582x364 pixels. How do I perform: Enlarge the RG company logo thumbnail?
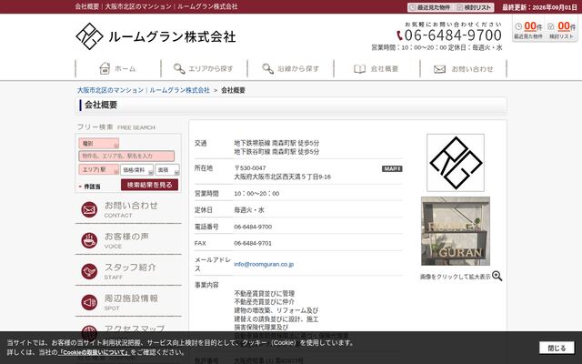click(x=456, y=163)
